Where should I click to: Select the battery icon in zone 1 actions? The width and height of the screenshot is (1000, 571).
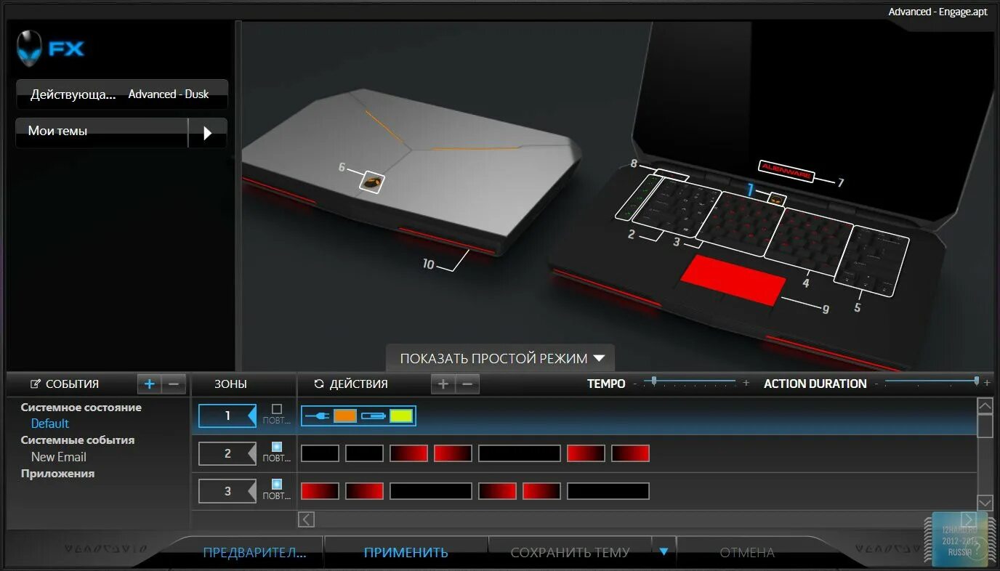point(374,416)
